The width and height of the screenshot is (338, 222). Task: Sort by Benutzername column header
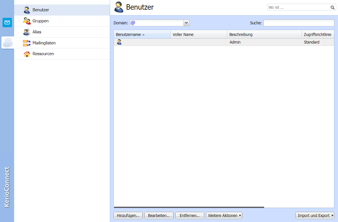pyautogui.click(x=129, y=35)
